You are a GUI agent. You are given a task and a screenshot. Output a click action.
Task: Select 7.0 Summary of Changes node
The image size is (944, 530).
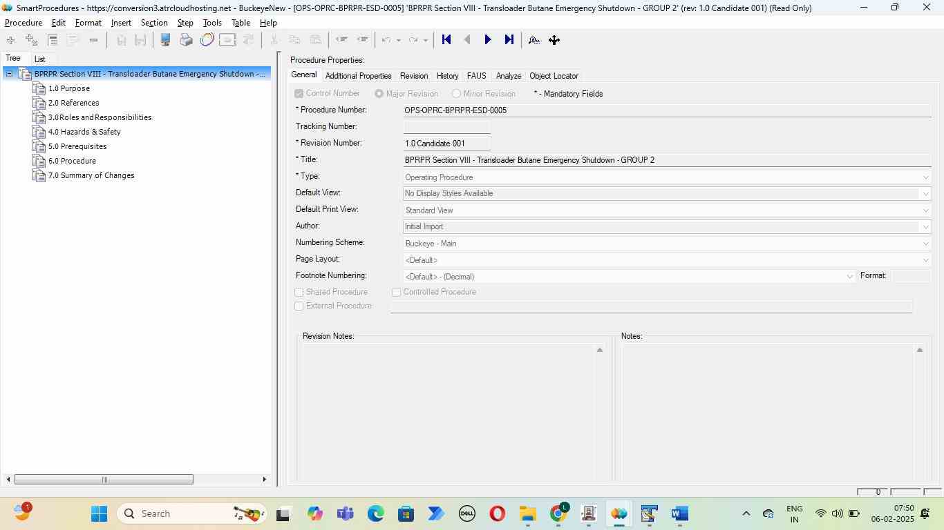pyautogui.click(x=91, y=175)
